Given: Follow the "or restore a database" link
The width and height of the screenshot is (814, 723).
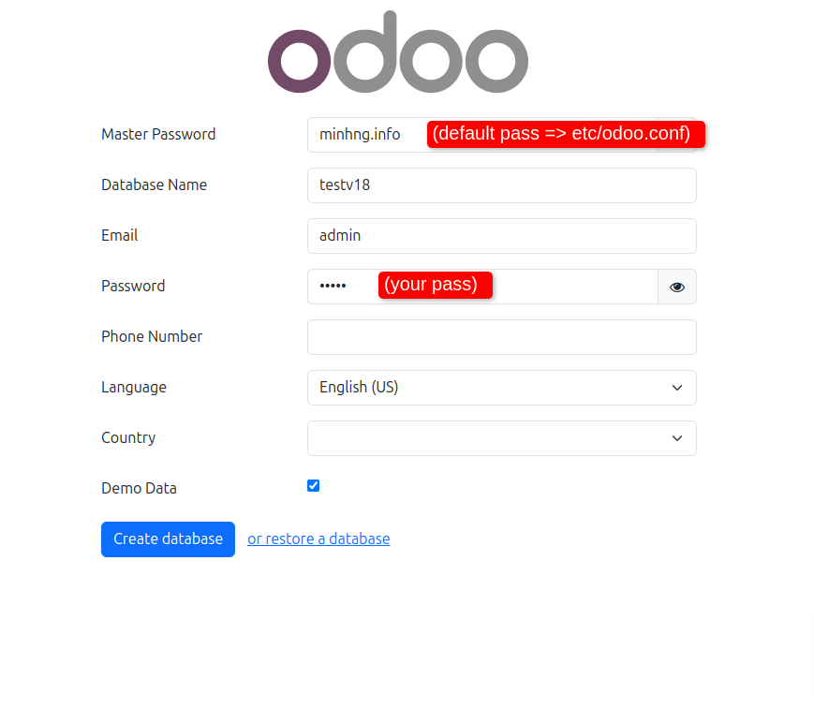Looking at the screenshot, I should click(x=318, y=539).
